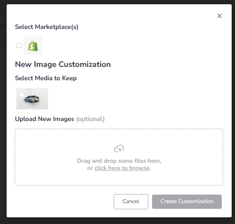
Task: Click dark backdrop above the dialog
Action: (117, 2)
